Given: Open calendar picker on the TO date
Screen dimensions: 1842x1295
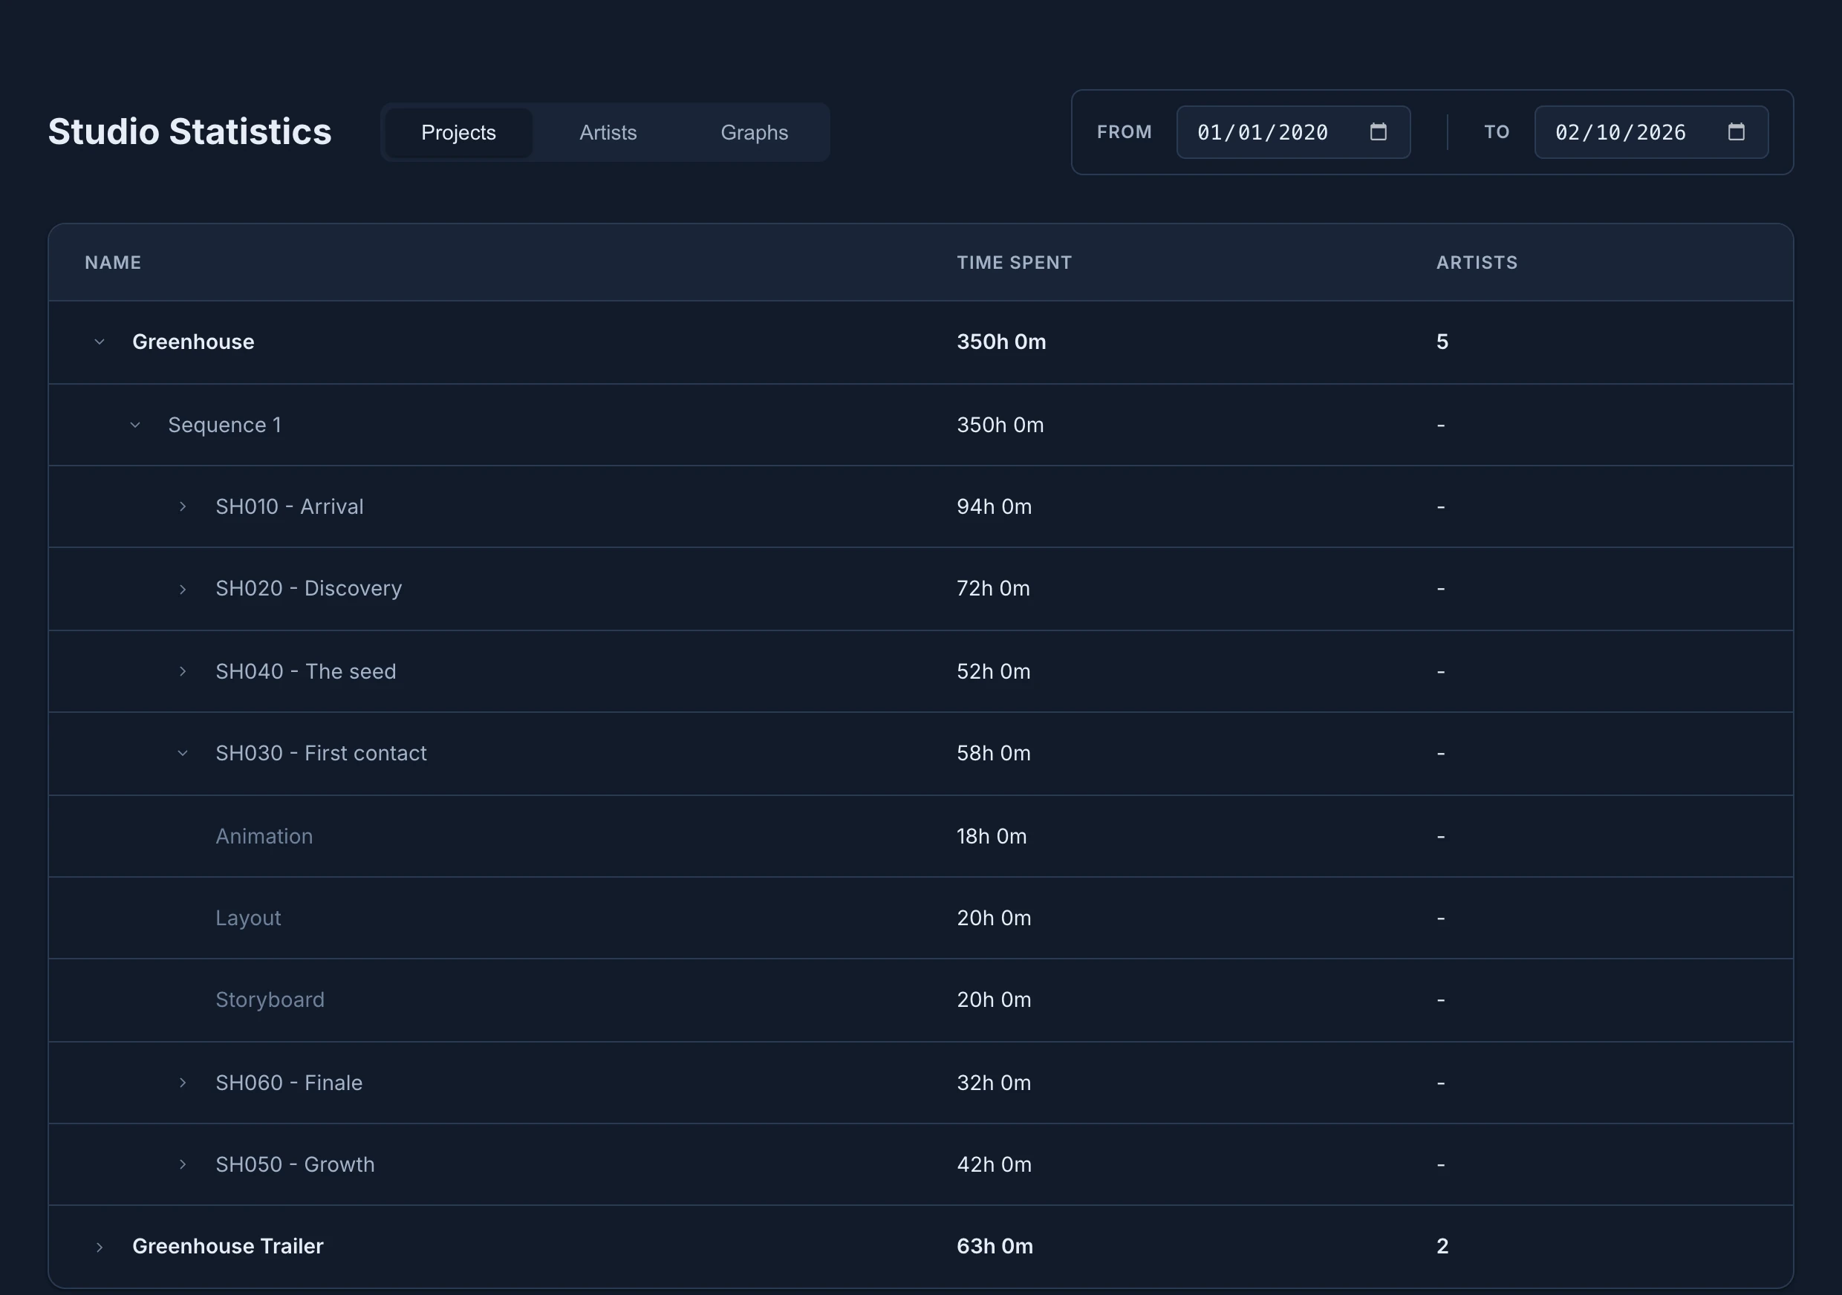Looking at the screenshot, I should (1735, 131).
